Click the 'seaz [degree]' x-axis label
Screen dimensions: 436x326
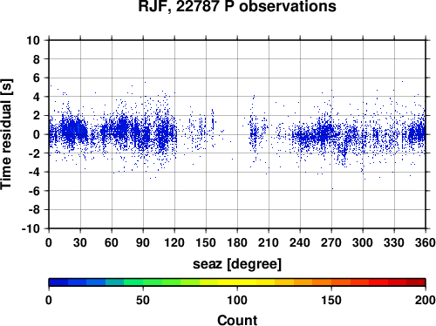pos(237,264)
